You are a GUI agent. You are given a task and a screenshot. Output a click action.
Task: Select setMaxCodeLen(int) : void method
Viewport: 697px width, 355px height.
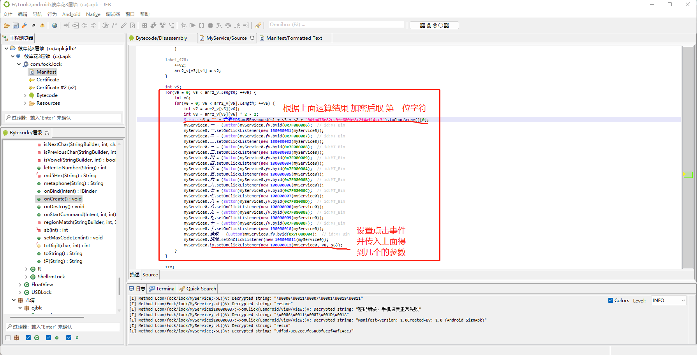click(73, 238)
